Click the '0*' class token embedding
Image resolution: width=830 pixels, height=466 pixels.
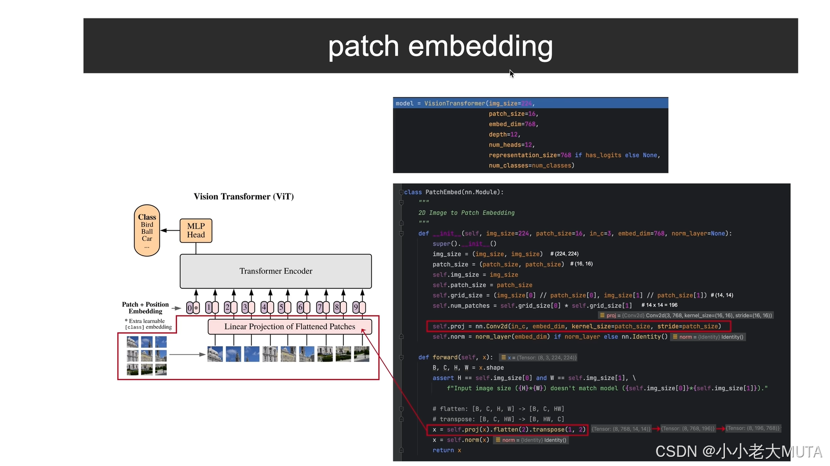tap(193, 308)
